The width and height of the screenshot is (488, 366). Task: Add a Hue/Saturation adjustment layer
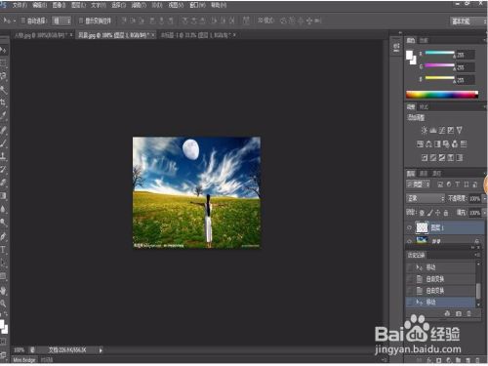pos(420,144)
